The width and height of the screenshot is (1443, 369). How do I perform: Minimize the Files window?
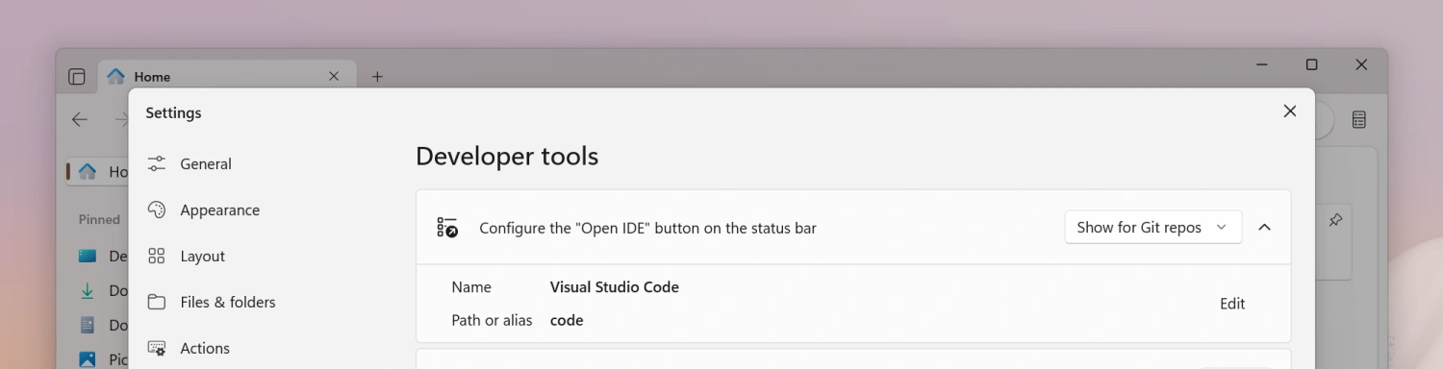click(x=1261, y=64)
